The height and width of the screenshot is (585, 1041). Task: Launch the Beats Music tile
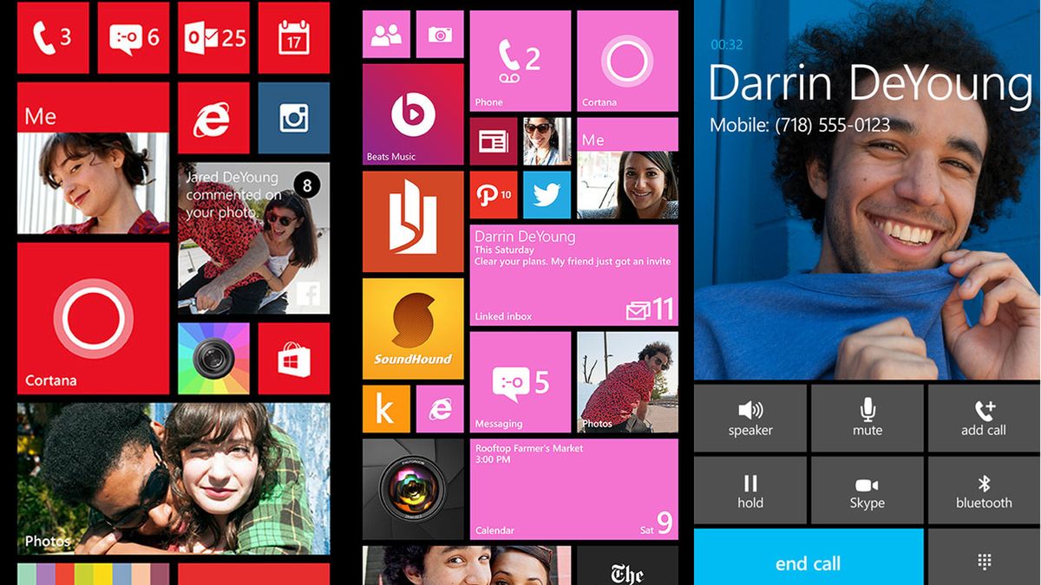[x=413, y=114]
